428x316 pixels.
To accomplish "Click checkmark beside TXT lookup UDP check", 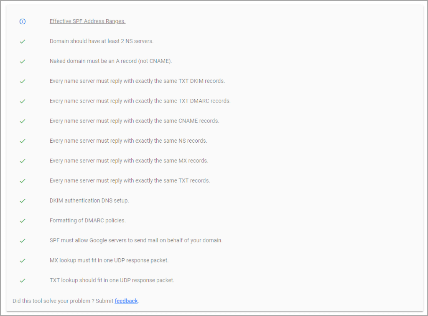I will click(x=23, y=280).
